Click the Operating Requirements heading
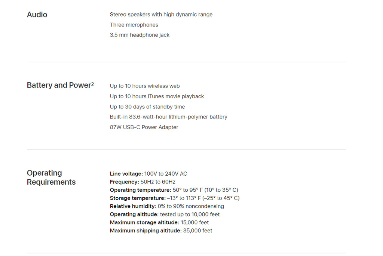This screenshot has height=256, width=383. click(x=51, y=178)
